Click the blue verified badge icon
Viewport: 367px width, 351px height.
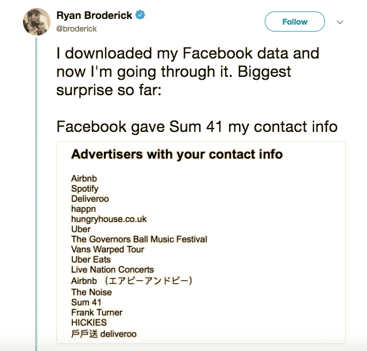pyautogui.click(x=140, y=15)
